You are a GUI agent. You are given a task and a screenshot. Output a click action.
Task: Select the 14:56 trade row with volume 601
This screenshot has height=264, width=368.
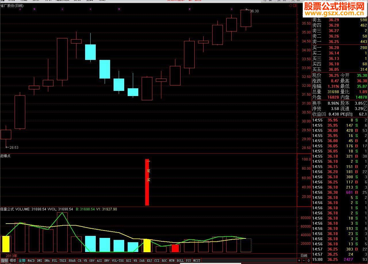pyautogui.click(x=340, y=192)
